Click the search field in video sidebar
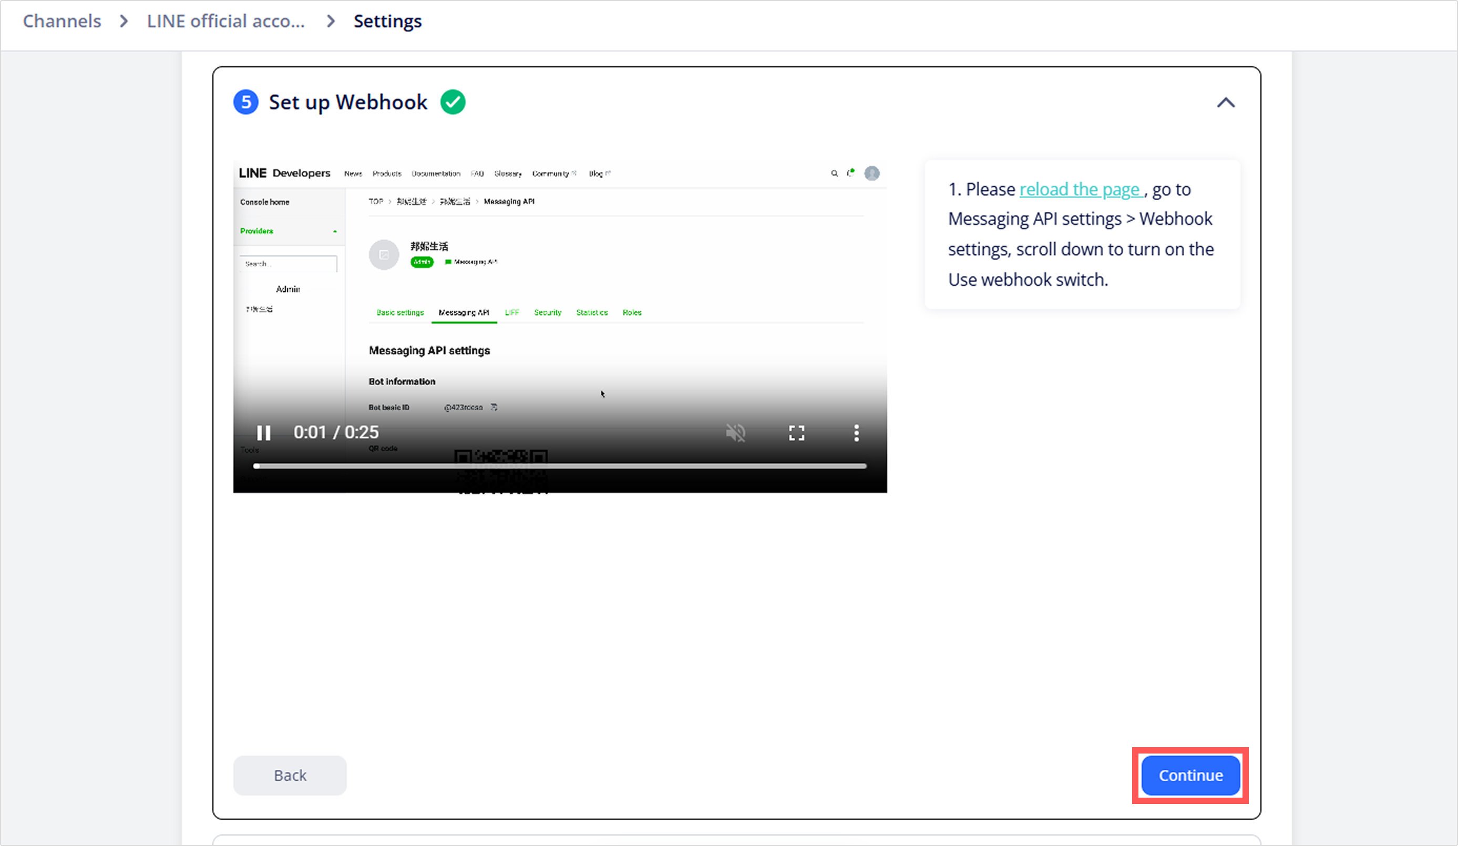This screenshot has height=846, width=1458. [x=288, y=264]
